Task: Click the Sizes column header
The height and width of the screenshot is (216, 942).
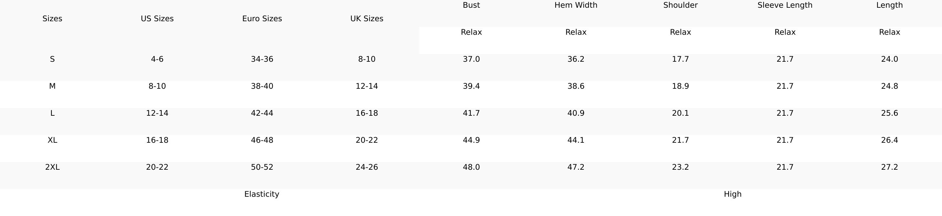Action: [x=52, y=19]
